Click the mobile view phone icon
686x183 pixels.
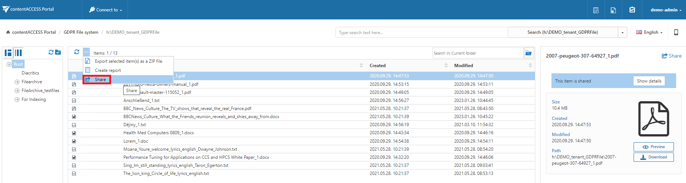(676, 32)
